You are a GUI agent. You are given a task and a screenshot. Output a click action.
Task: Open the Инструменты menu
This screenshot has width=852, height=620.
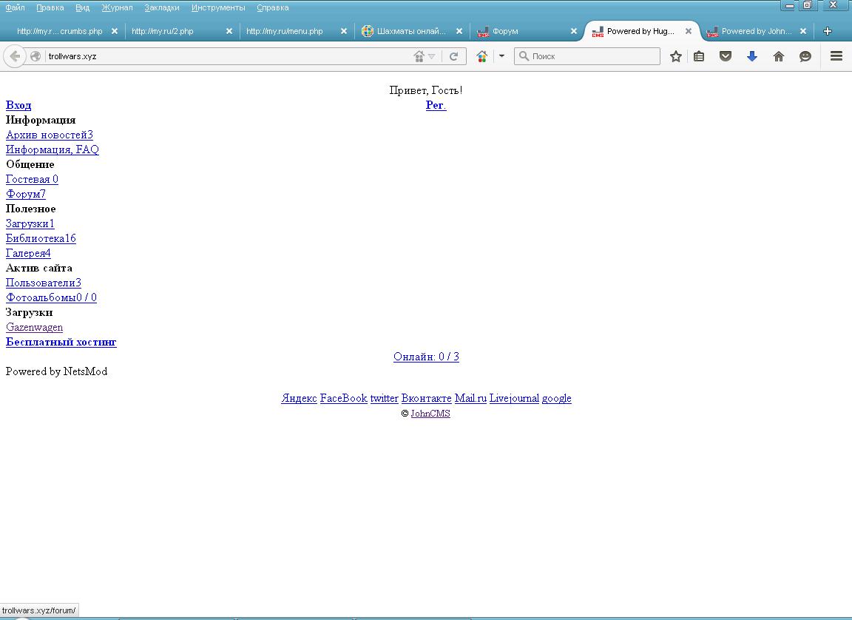217,7
